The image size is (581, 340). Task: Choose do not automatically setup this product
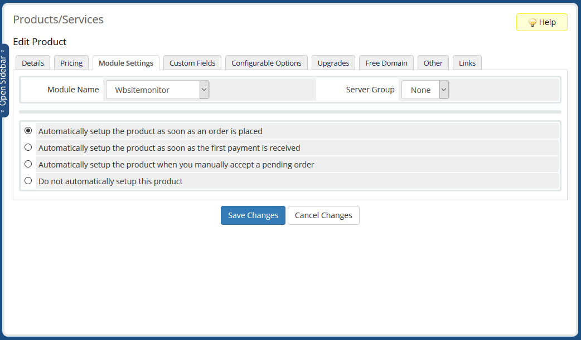click(28, 180)
